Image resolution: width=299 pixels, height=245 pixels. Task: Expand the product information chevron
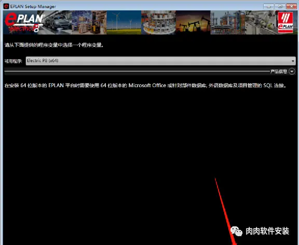292,71
